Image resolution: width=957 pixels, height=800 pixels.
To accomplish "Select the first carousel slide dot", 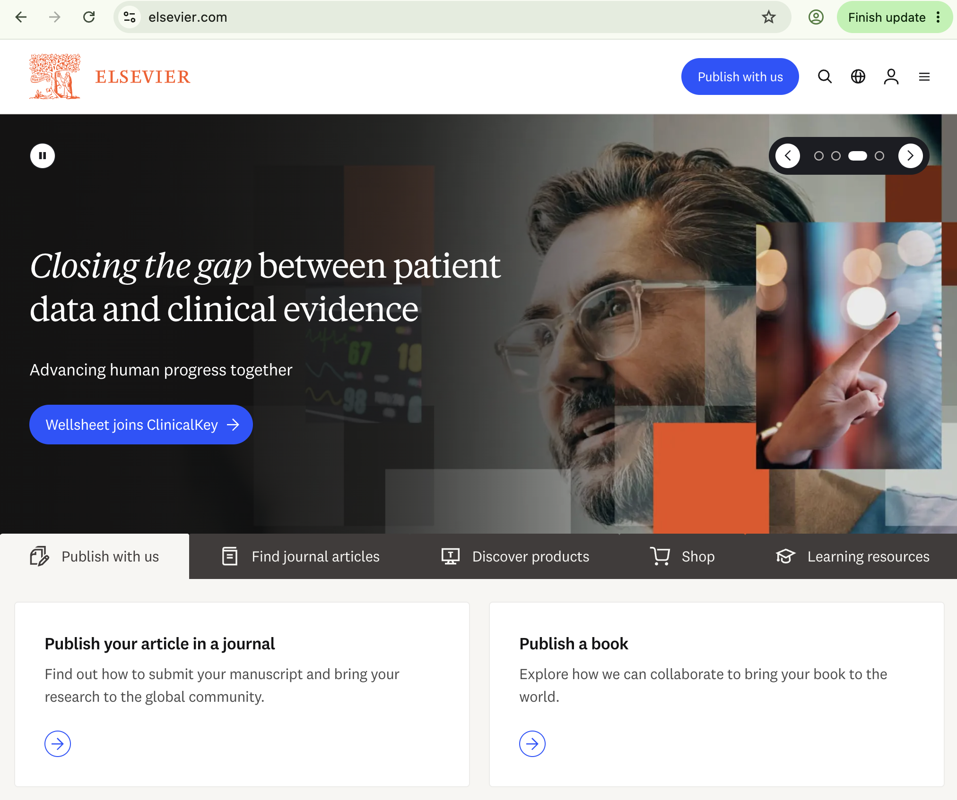I will [x=819, y=156].
